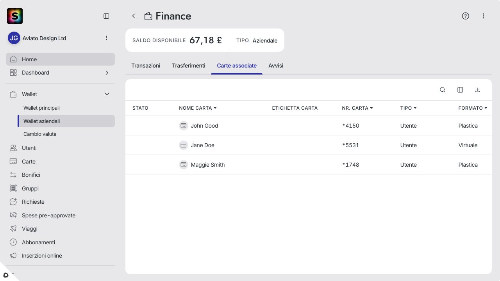Open Maggie Smith card row

tap(309, 165)
